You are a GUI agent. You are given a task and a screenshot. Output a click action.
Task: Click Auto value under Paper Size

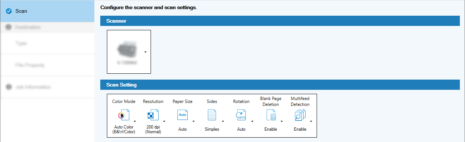[x=183, y=129]
